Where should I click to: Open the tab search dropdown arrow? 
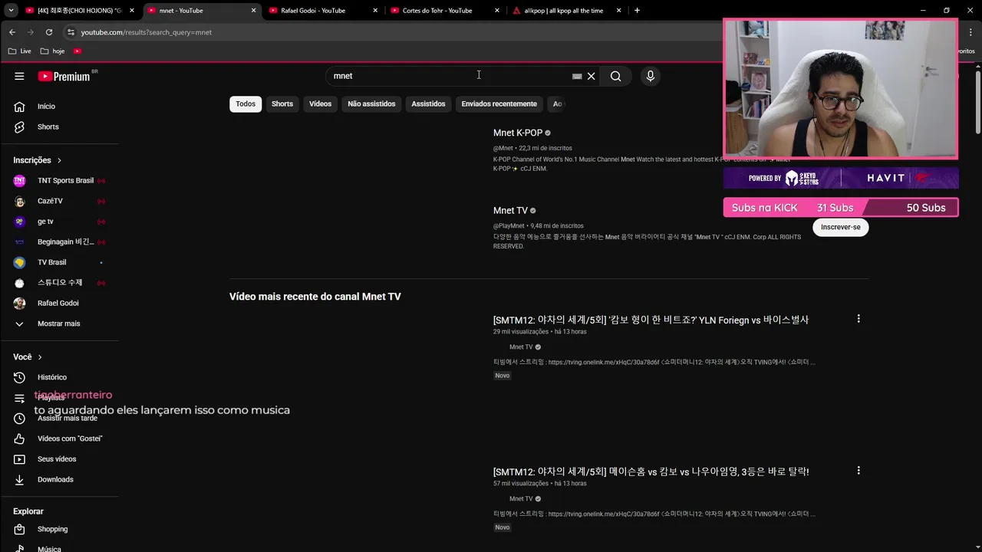coord(11,11)
